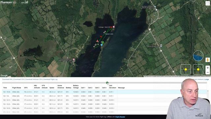This screenshot has width=211, height=119.
Task: Click the 16 satellites GPS cell
Action: click(28, 92)
